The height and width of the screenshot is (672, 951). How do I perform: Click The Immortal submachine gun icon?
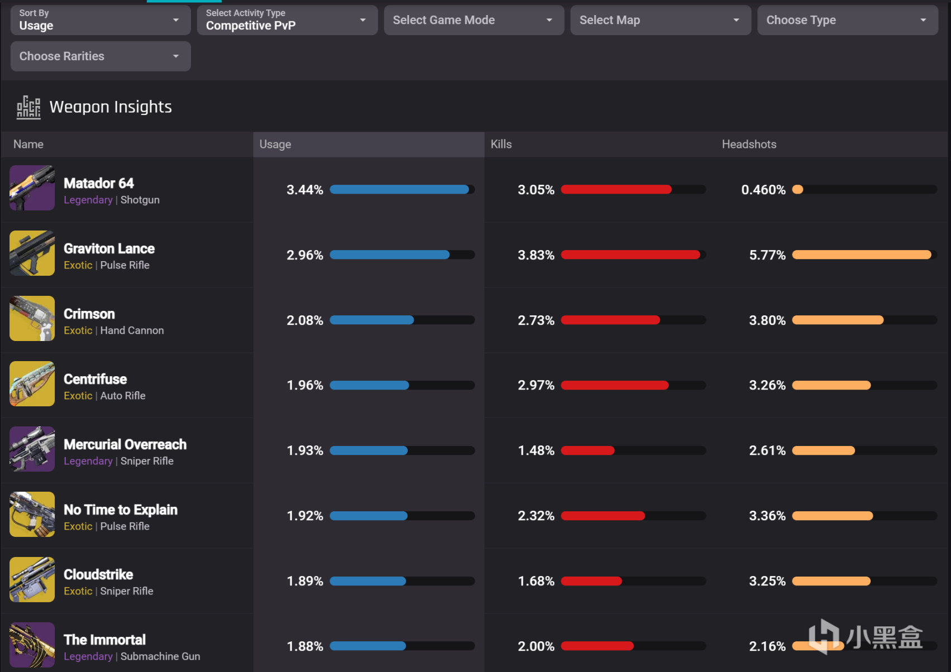32,645
